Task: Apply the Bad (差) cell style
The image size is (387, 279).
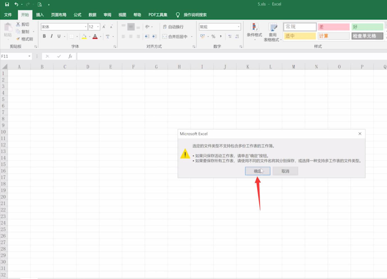Action: coord(334,27)
